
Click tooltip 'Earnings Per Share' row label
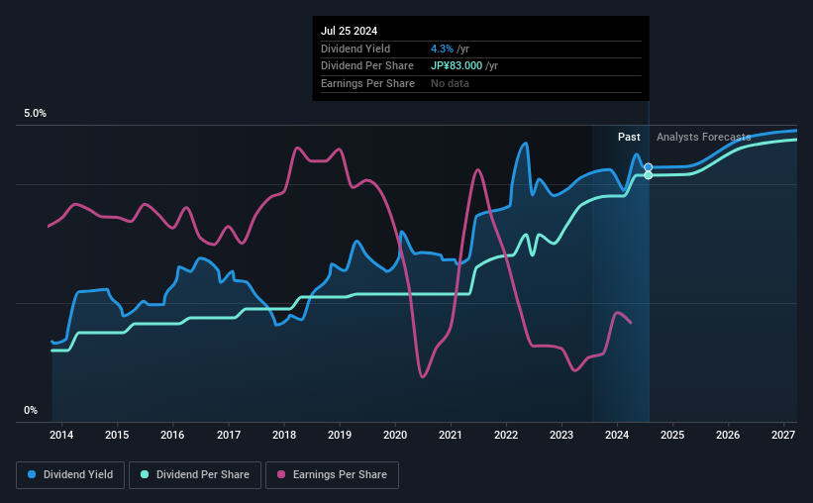coord(367,83)
